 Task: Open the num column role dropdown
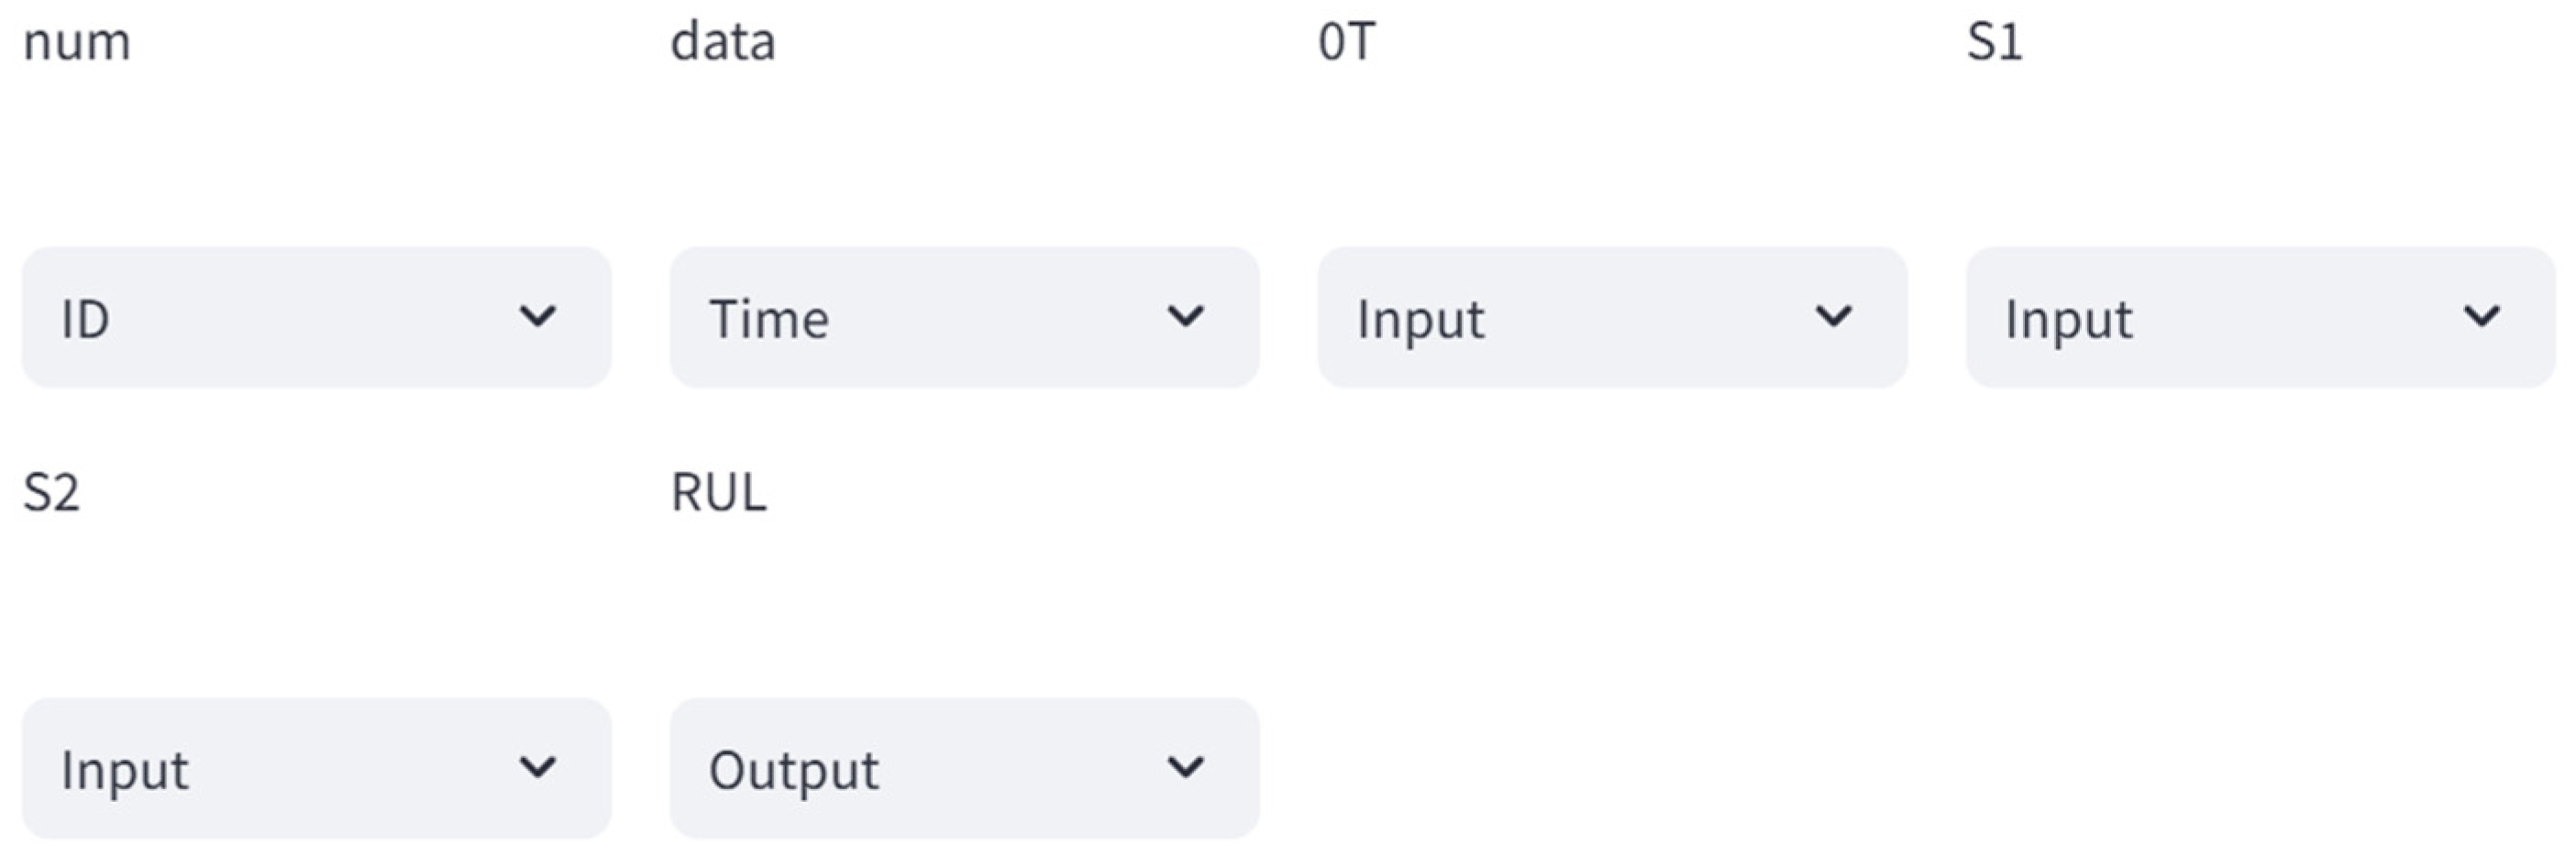point(316,317)
